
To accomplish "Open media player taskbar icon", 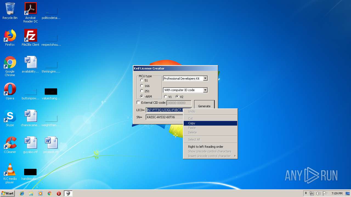I will (x=40, y=193).
